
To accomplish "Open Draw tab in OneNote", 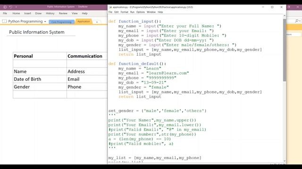I will point(38,14).
